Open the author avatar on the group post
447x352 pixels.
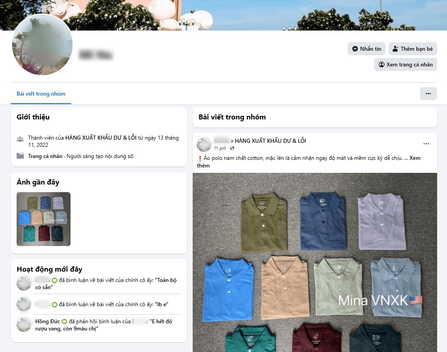pos(204,144)
